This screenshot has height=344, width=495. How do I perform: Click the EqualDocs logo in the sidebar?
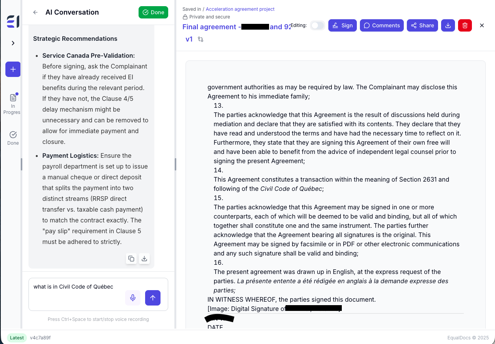point(12,22)
